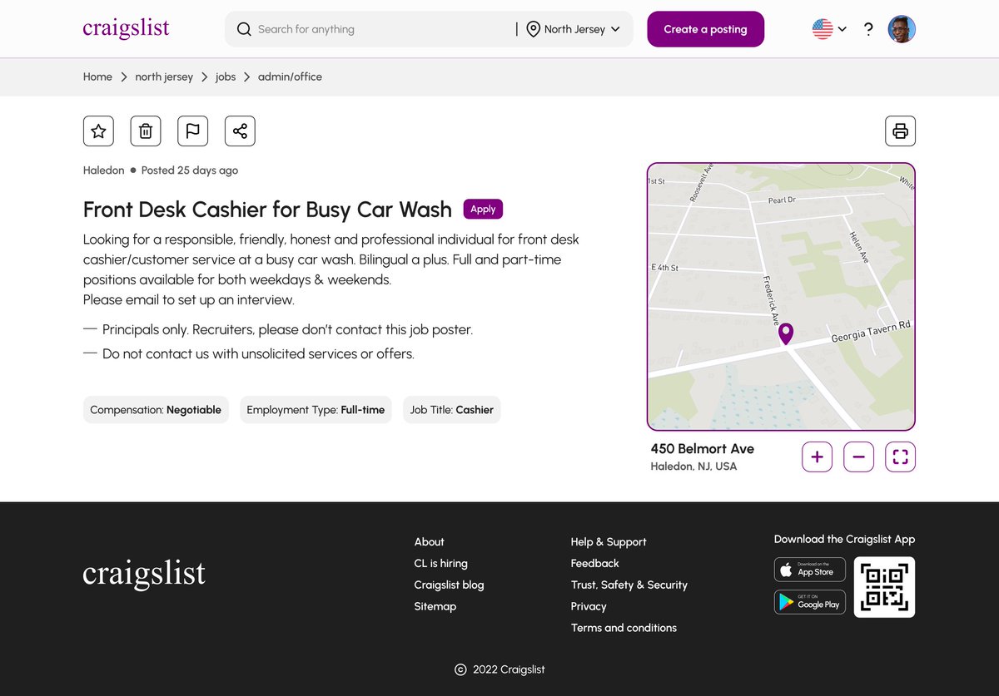This screenshot has width=999, height=696.
Task: Open Trust, Safety & Security link
Action: click(x=629, y=585)
